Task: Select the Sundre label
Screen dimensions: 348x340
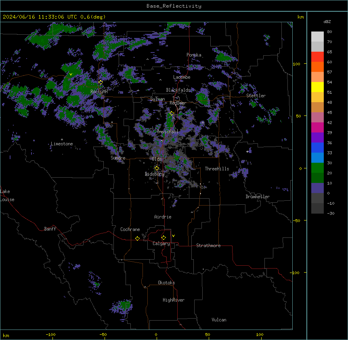Action: pyautogui.click(x=118, y=158)
